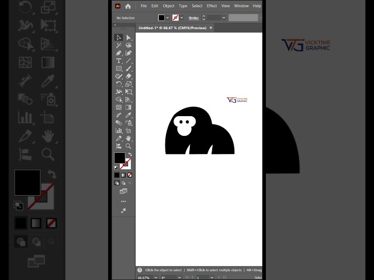Activate the Rotate tool

pos(119,84)
